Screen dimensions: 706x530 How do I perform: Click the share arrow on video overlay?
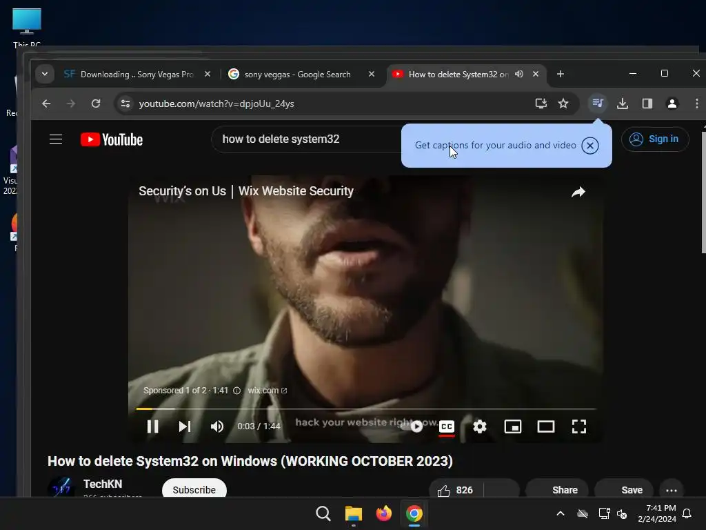(x=578, y=193)
